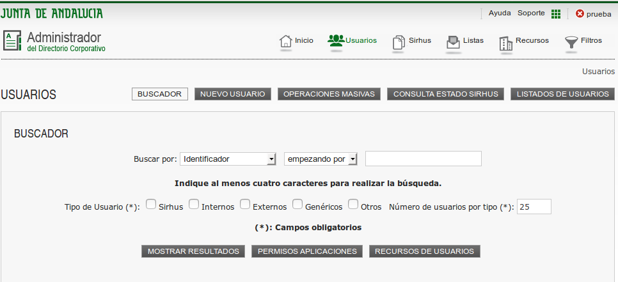618x282 pixels.
Task: Click the search text input field
Action: (x=424, y=159)
